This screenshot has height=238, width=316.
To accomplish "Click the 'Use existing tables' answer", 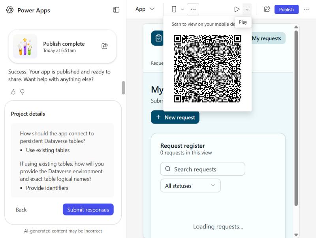I will (48, 150).
